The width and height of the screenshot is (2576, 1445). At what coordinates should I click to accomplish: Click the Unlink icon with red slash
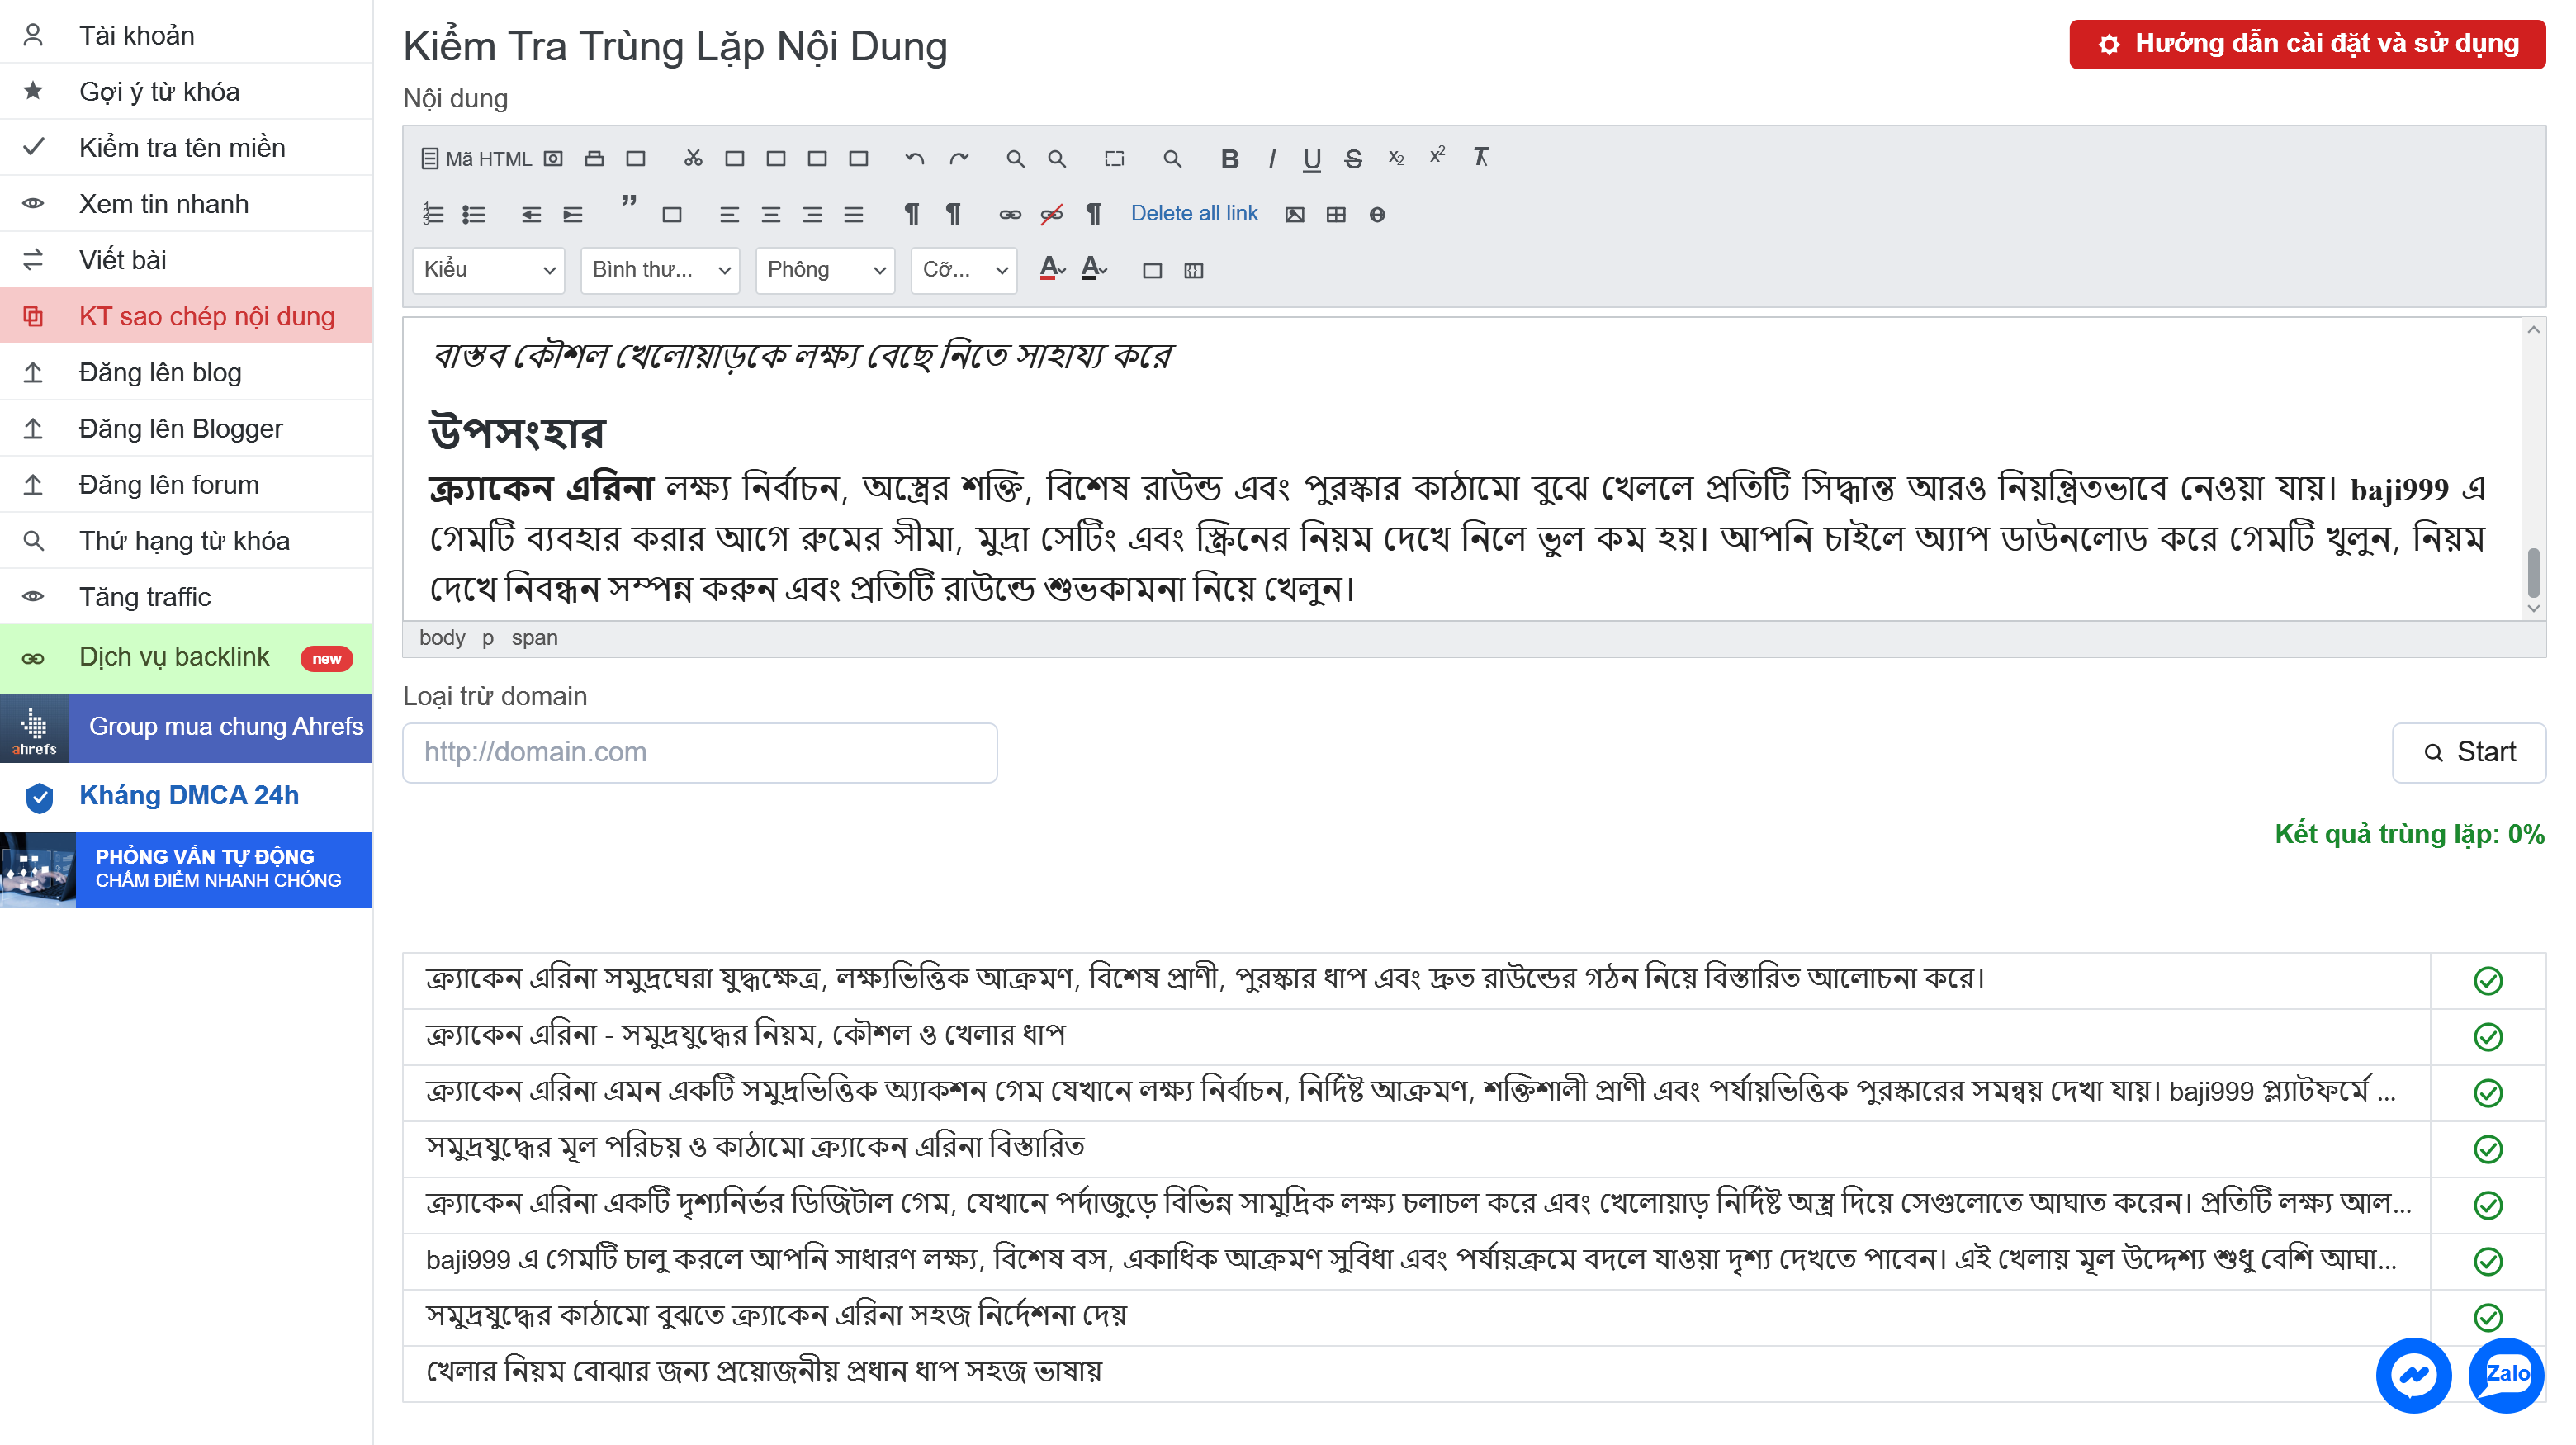[1052, 214]
